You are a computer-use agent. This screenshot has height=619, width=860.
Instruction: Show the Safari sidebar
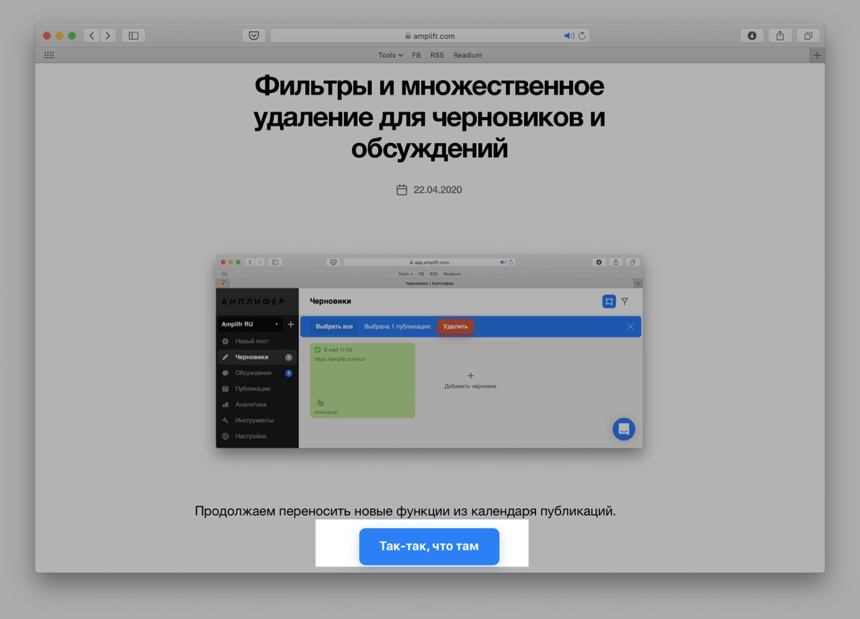(134, 36)
